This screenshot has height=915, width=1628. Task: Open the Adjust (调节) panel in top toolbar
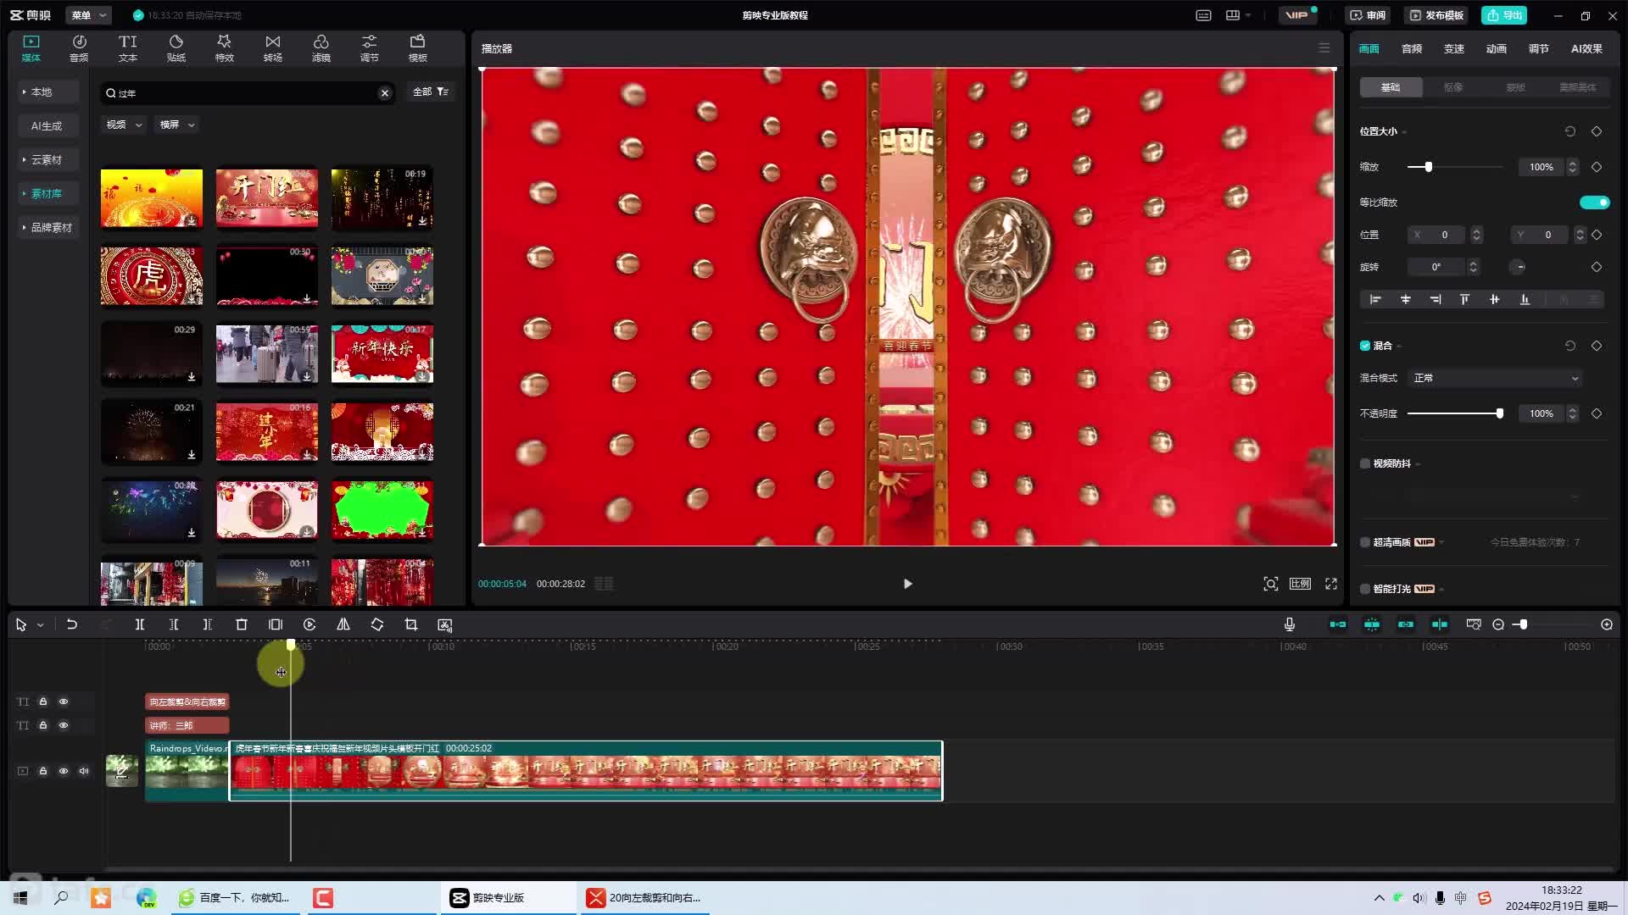click(369, 48)
